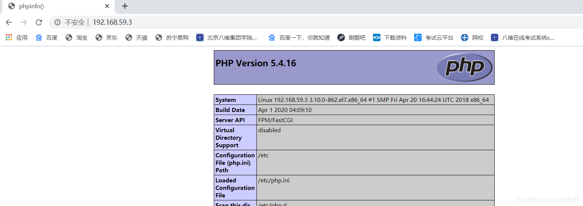The image size is (583, 206).
Task: Open the 天猫 bookmark
Action: 136,37
